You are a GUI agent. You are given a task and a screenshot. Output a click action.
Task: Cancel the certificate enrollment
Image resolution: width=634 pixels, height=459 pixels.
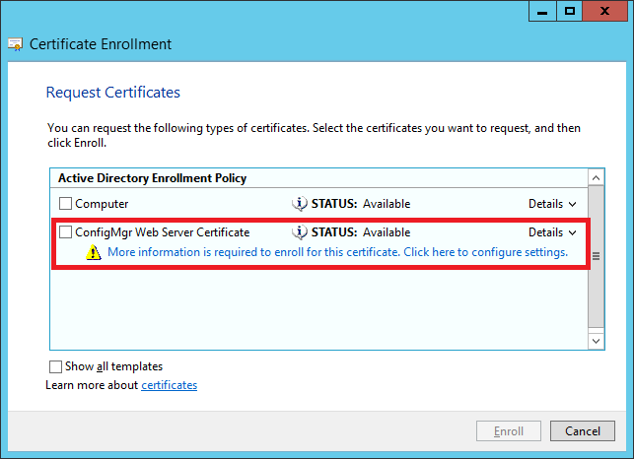click(583, 431)
